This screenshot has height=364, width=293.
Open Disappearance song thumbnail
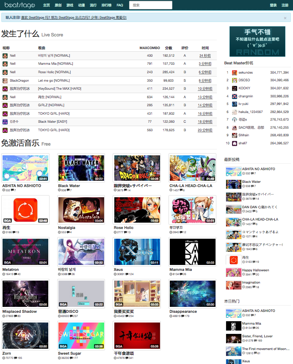(193, 294)
